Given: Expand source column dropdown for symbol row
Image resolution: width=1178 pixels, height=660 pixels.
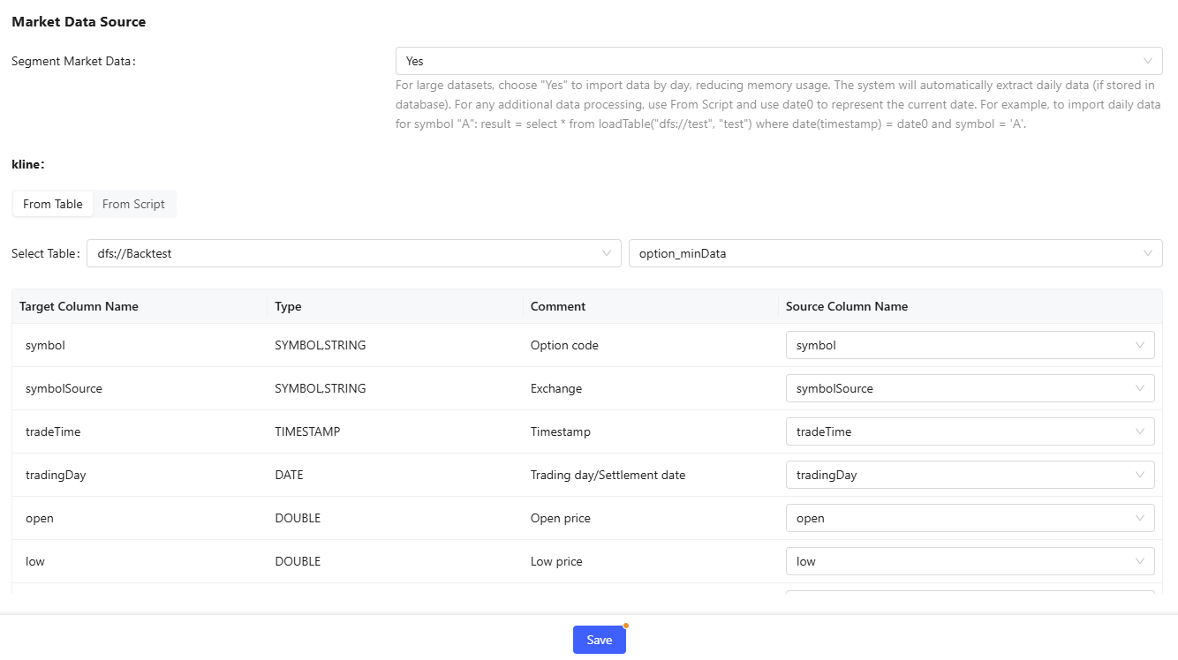Looking at the screenshot, I should tap(969, 345).
